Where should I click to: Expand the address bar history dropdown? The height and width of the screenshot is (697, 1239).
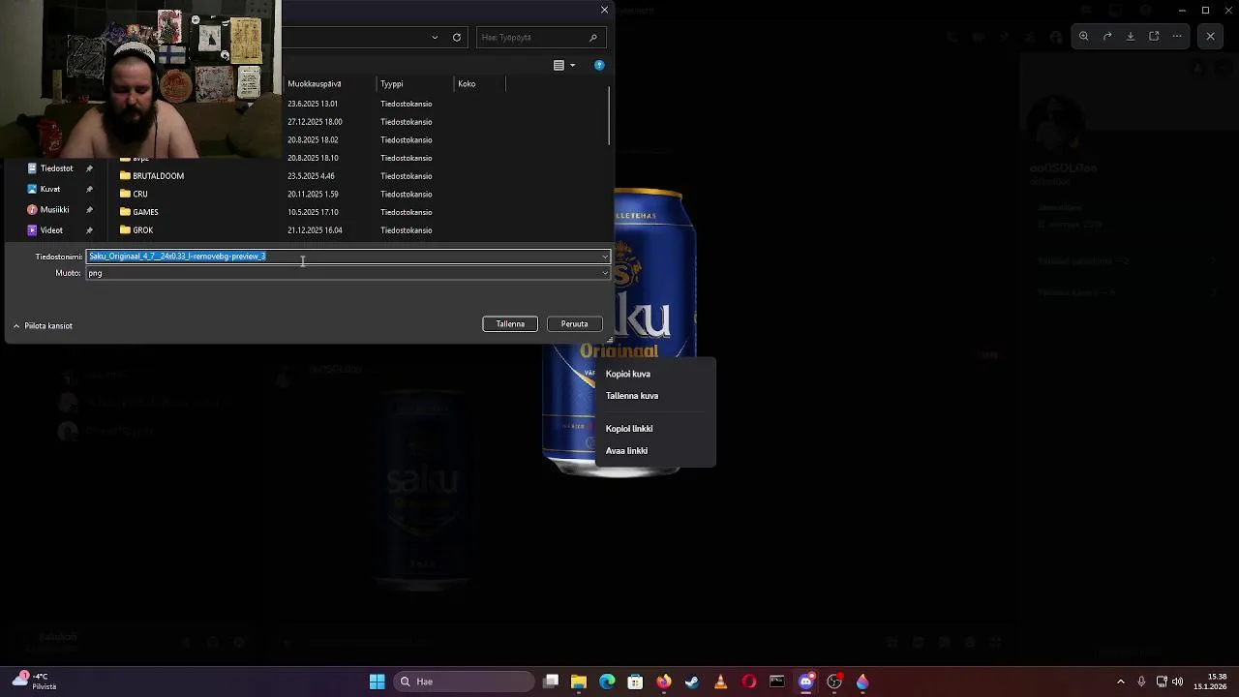click(x=435, y=38)
